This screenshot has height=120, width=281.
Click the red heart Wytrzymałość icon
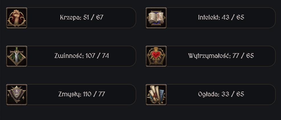(x=156, y=56)
